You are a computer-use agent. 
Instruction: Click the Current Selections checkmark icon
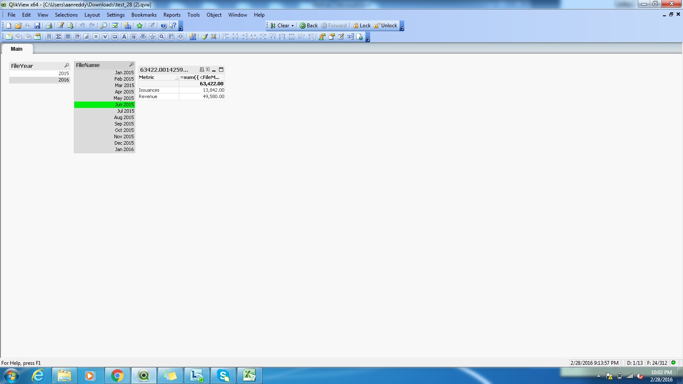click(x=115, y=26)
